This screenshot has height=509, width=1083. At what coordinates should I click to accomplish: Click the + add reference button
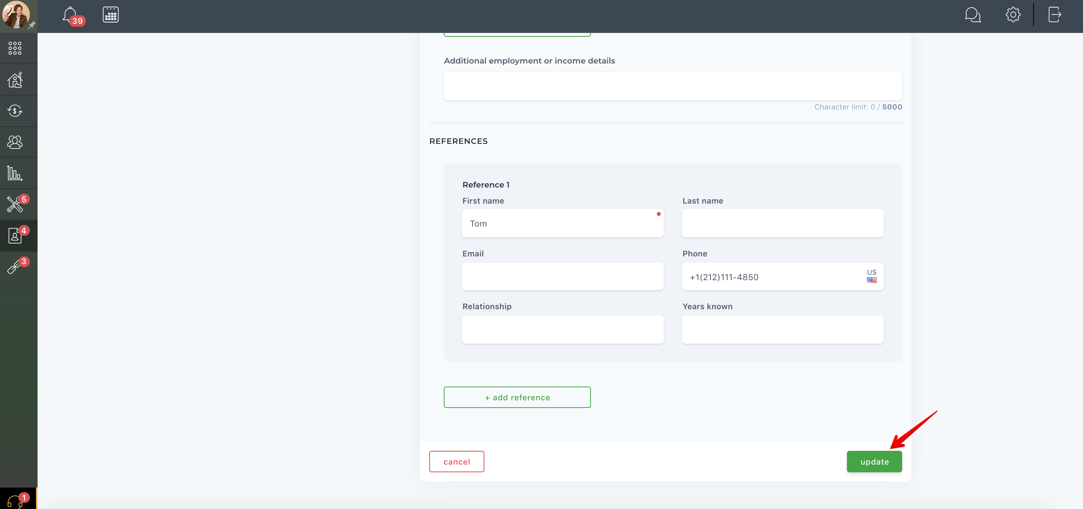[517, 397]
